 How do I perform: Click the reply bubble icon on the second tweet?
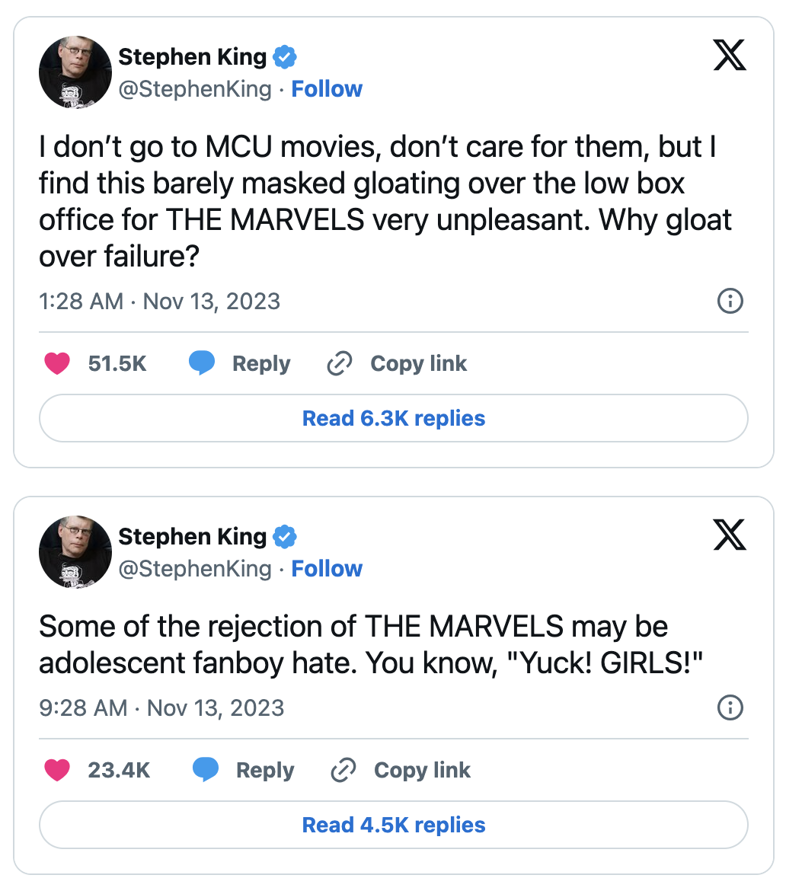pos(206,771)
